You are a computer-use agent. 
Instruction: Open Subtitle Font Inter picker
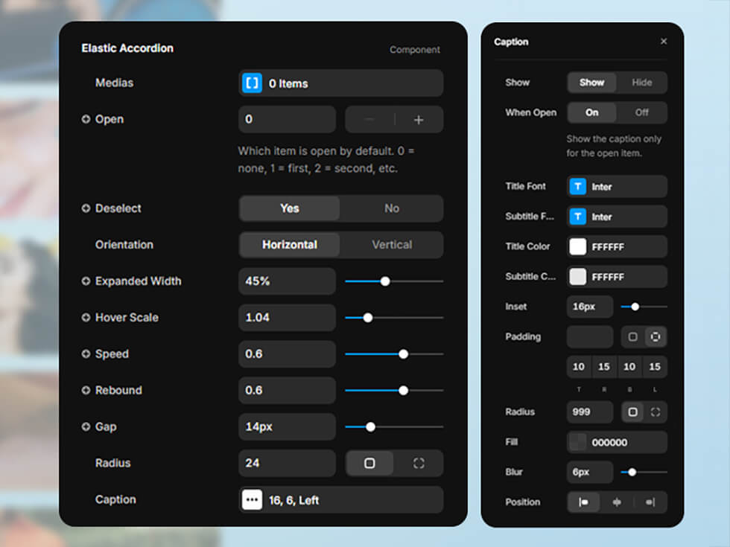pos(617,217)
